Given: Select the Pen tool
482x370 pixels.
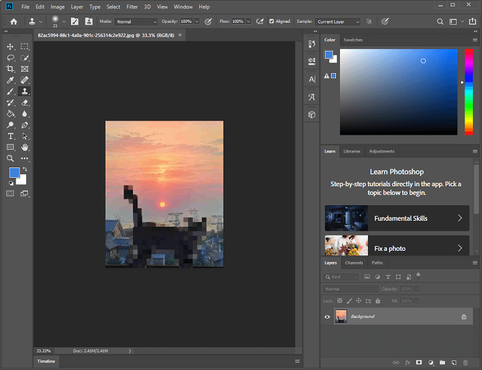Looking at the screenshot, I should [25, 125].
